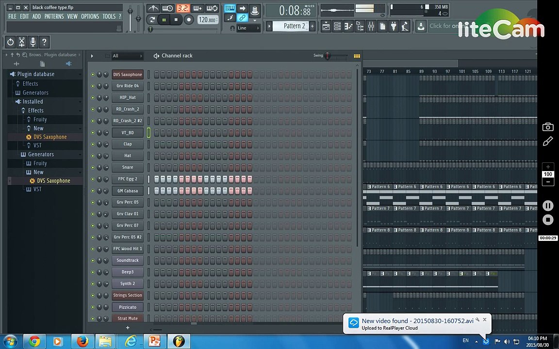
Task: Open the PATTERNS menu
Action: 54,16
